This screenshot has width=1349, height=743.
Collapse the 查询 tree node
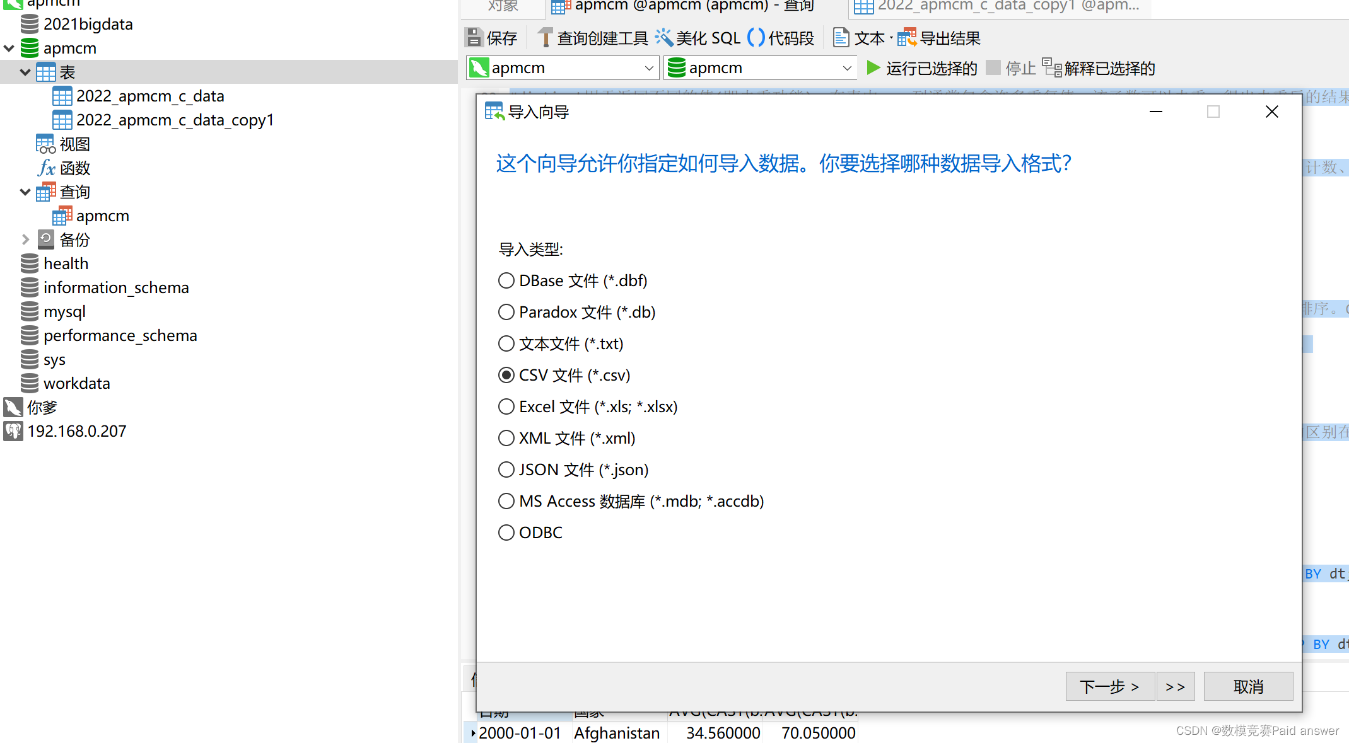tap(25, 192)
